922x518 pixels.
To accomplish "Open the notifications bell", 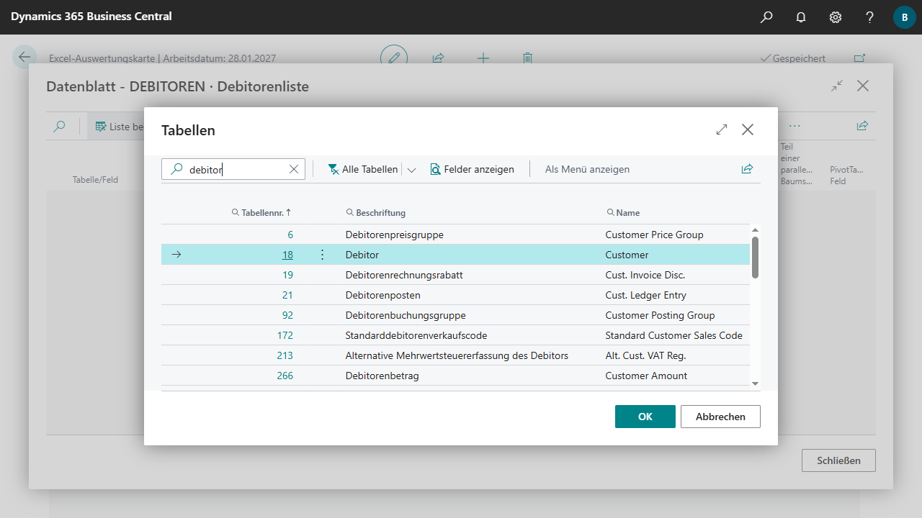I will pos(801,17).
